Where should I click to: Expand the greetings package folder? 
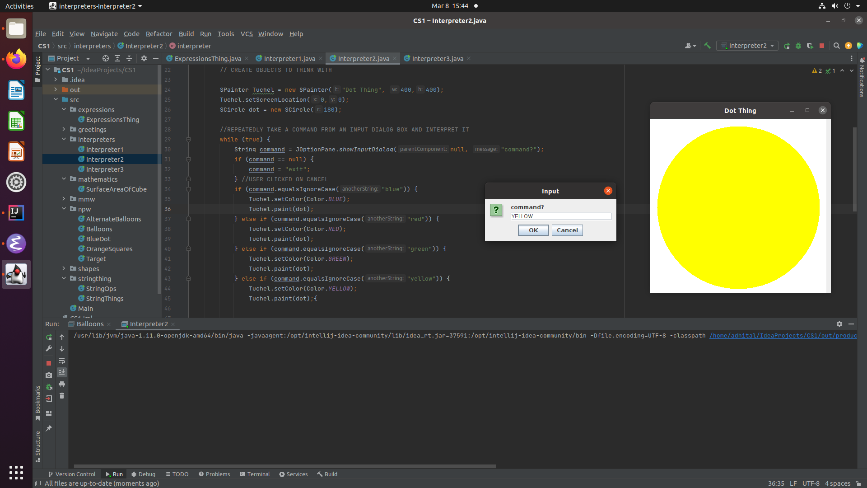[x=64, y=129]
